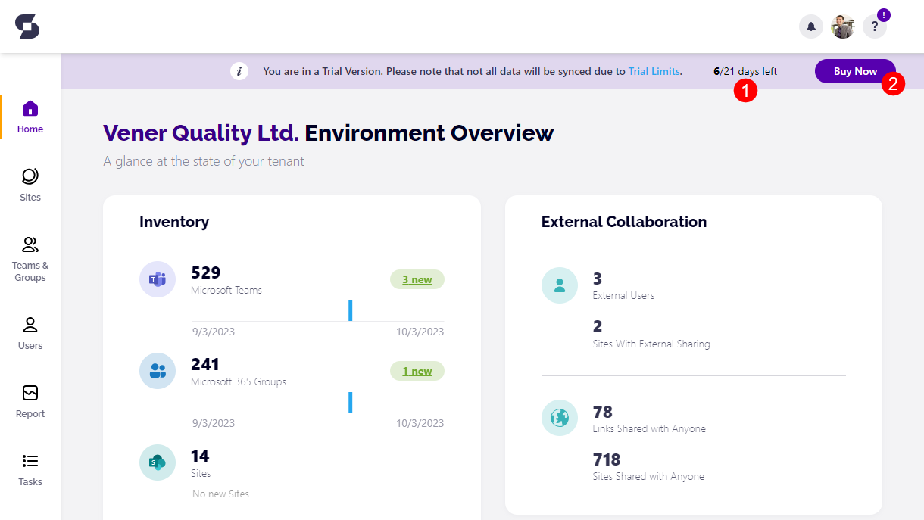Viewport: 924px width, 520px height.
Task: Click the "1 new" Microsoft 365 Groups badge
Action: tap(417, 371)
